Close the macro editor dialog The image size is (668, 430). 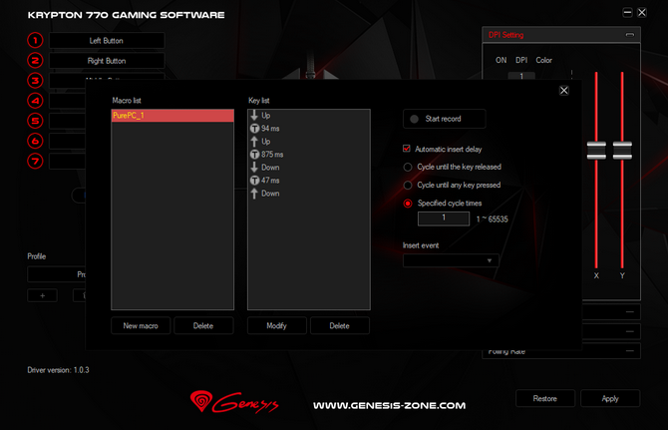(564, 91)
